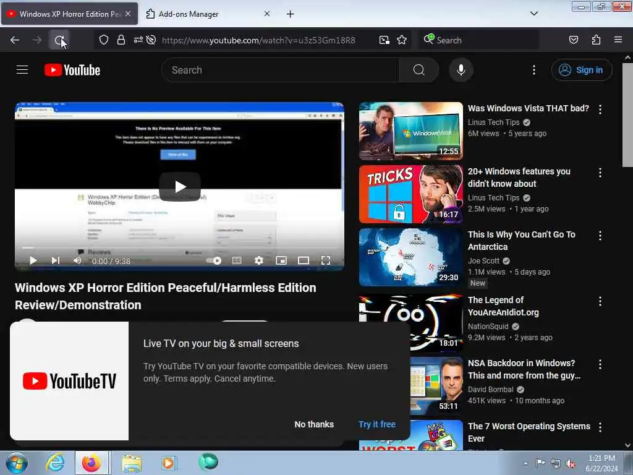Dismiss promo with No thanks

click(313, 424)
